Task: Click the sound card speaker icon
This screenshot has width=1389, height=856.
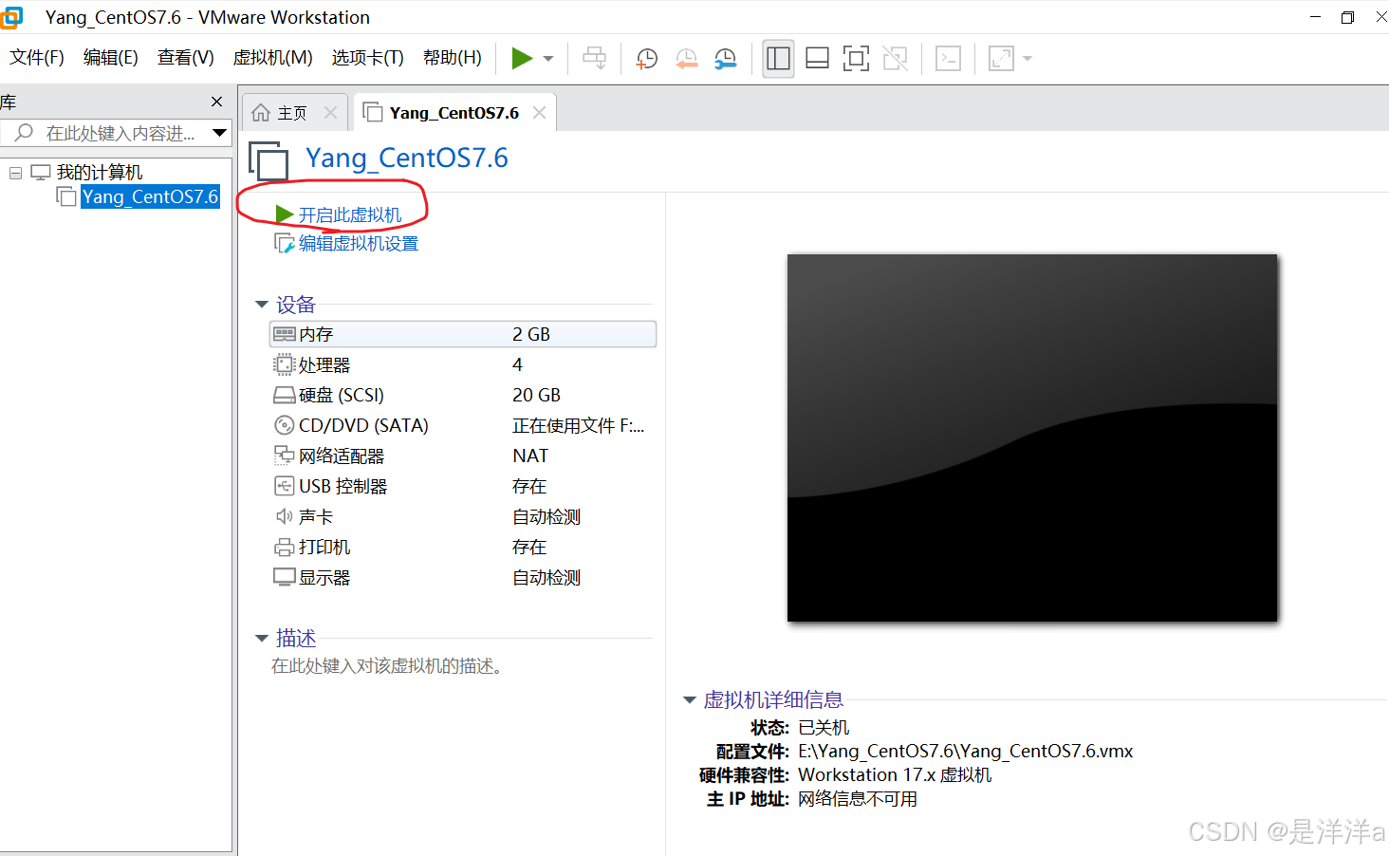Action: point(284,516)
